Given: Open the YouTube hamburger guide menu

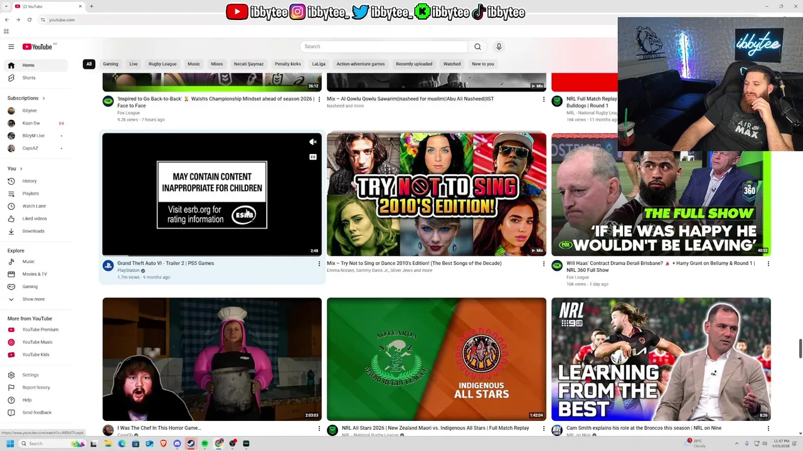Looking at the screenshot, I should click(x=11, y=46).
